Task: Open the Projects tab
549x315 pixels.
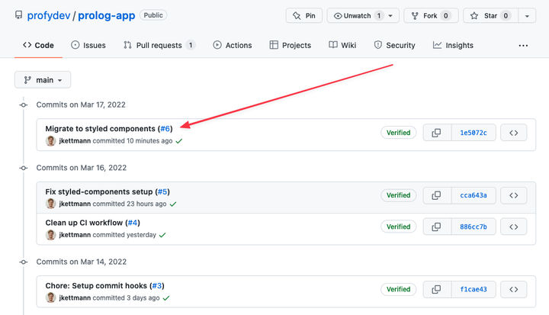Action: pos(291,45)
